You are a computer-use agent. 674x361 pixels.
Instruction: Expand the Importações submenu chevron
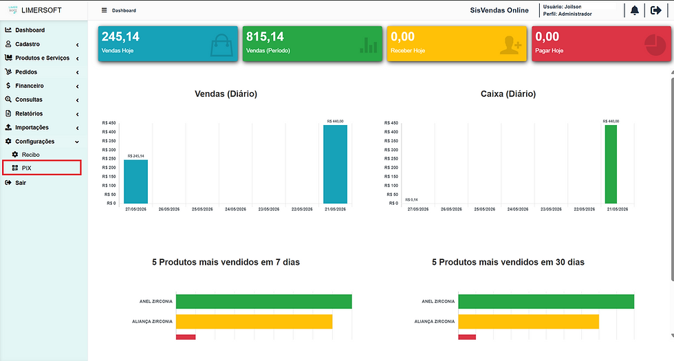tap(77, 128)
